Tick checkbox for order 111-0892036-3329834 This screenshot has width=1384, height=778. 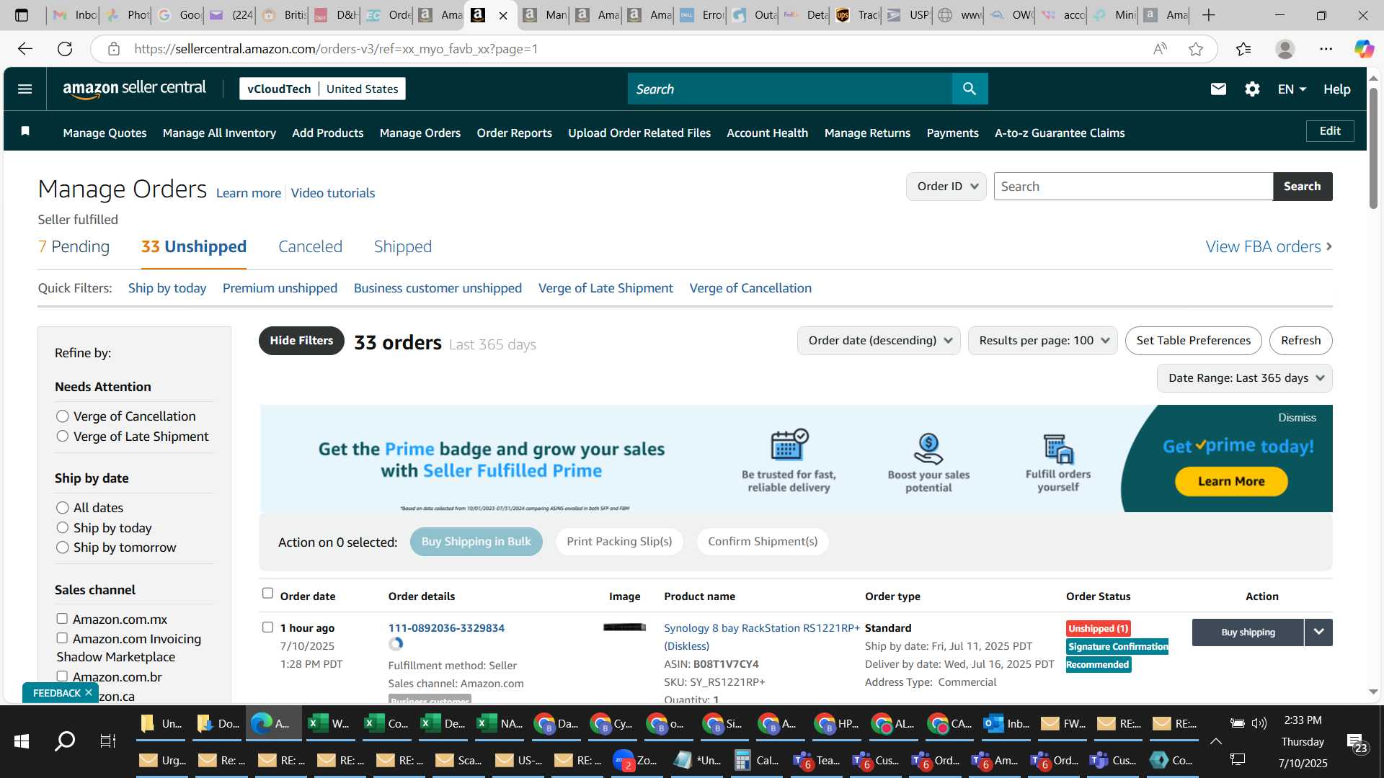(267, 627)
